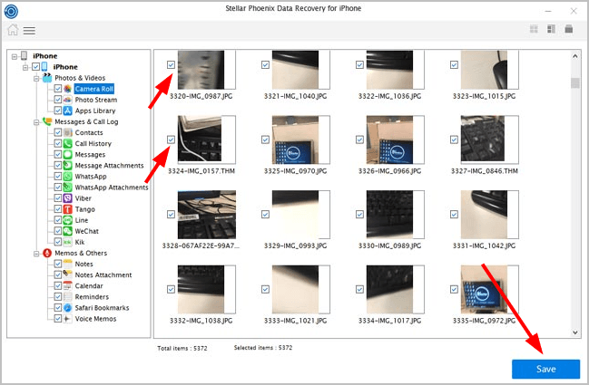This screenshot has height=385, width=589.
Task: Collapse the Memos & Others group
Action: 36,254
